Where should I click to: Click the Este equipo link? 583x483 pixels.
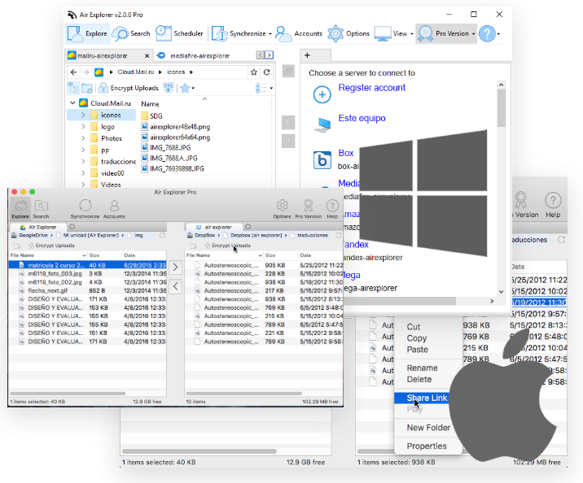pyautogui.click(x=362, y=118)
